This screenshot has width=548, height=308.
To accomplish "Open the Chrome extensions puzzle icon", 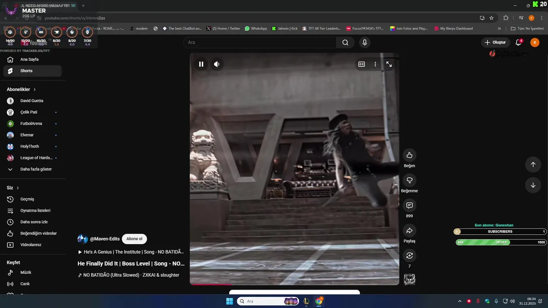I will (x=506, y=18).
